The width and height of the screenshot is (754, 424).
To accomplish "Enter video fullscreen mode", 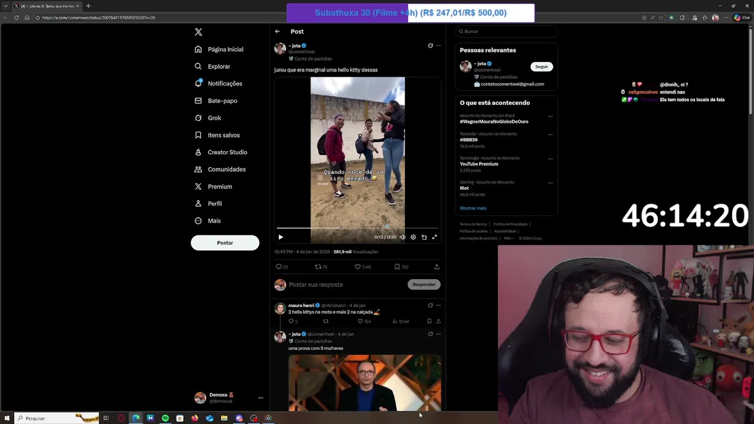I will [x=435, y=237].
